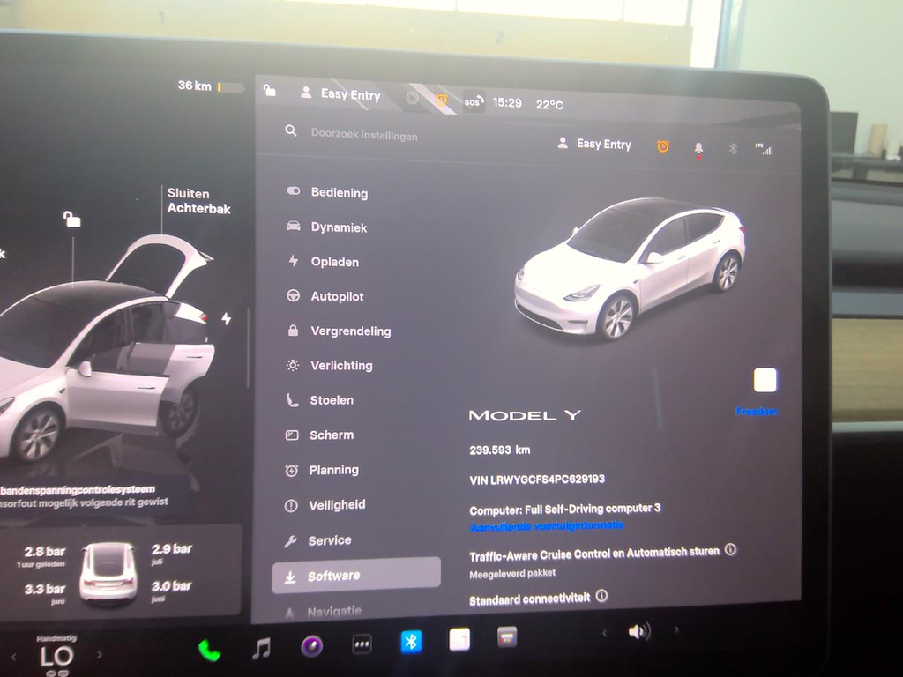Open notifications bell icon
Image resolution: width=903 pixels, height=677 pixels.
coord(698,148)
